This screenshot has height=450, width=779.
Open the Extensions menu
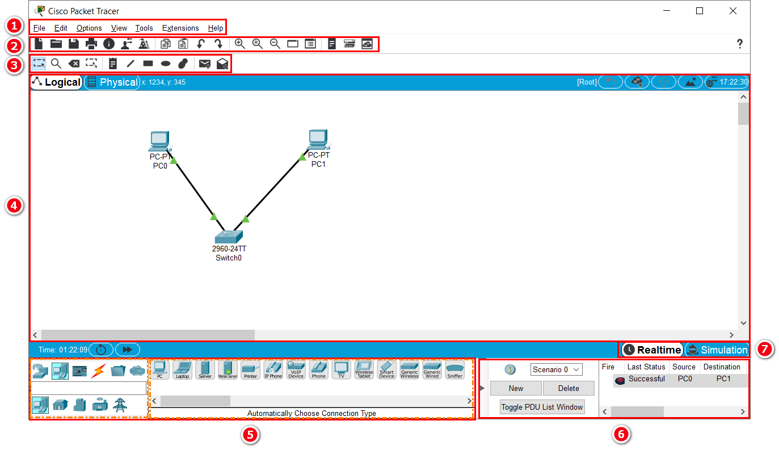click(180, 28)
